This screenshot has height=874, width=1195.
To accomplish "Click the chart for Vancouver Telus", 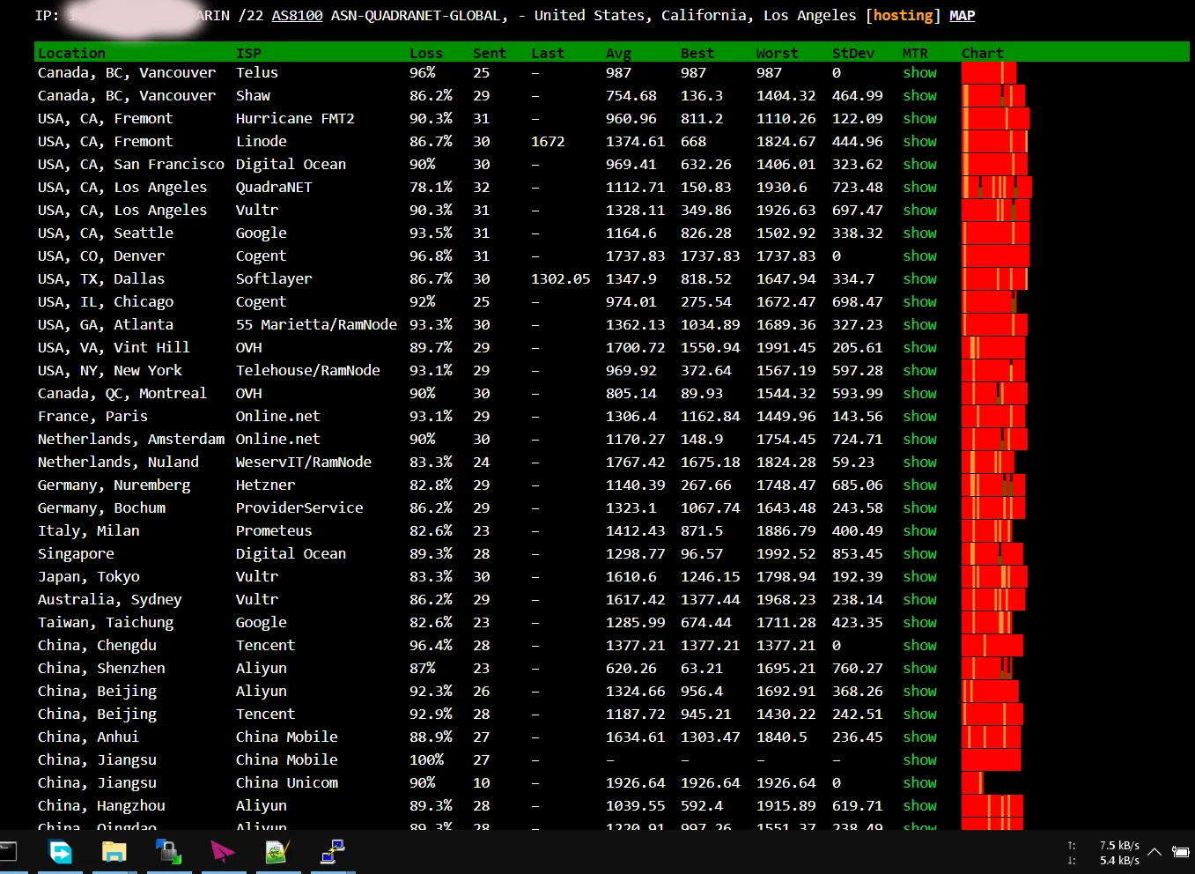I will click(x=989, y=72).
